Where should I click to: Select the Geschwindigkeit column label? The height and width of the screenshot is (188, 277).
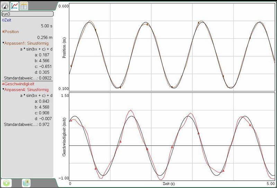pos(19,84)
